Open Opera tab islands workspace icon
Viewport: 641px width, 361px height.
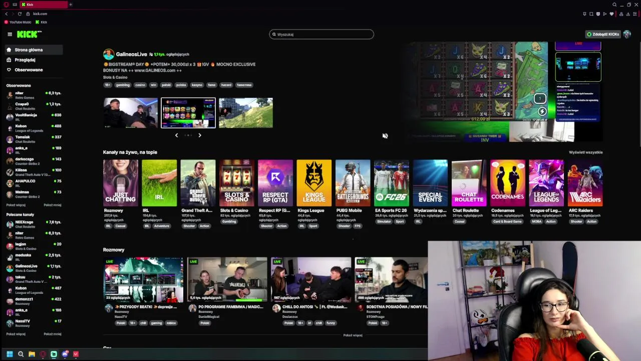(15, 5)
